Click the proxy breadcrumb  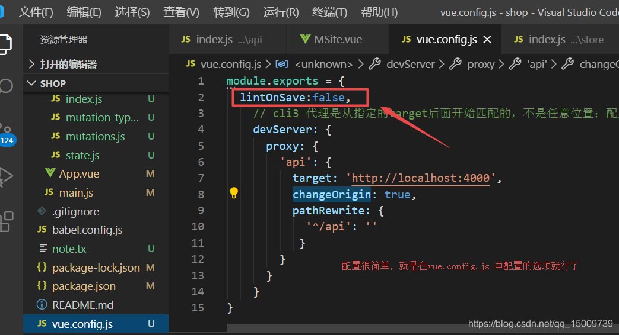pos(481,64)
